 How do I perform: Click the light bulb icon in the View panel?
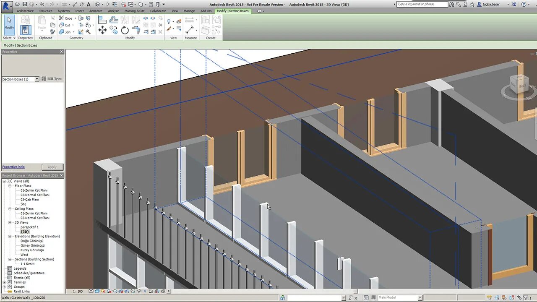click(169, 21)
